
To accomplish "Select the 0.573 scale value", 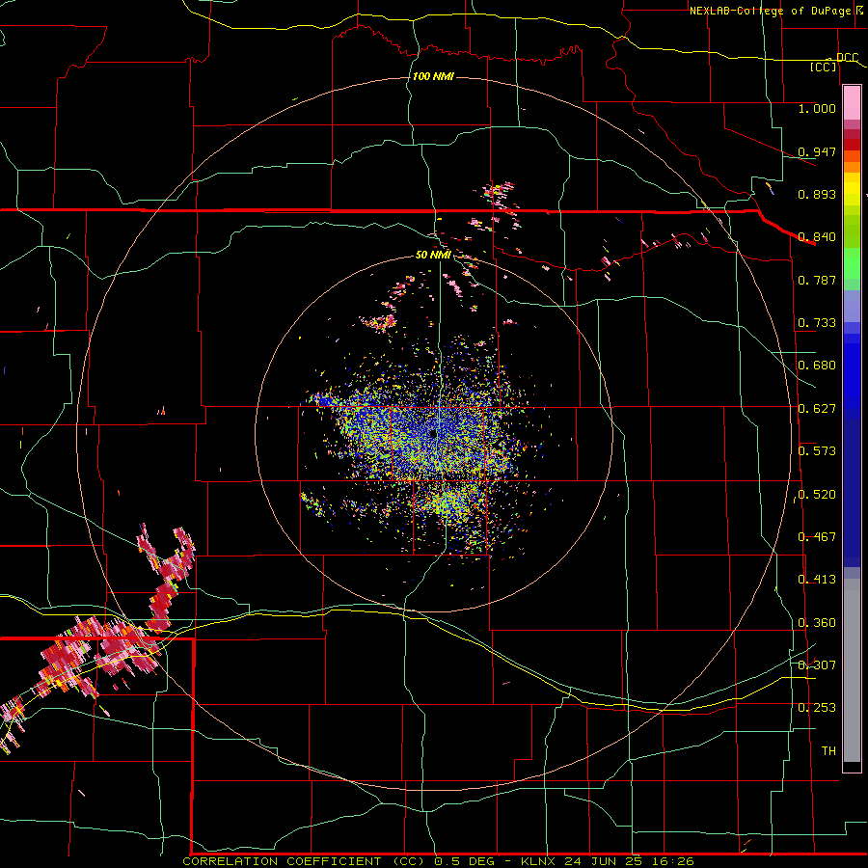I will coord(817,451).
